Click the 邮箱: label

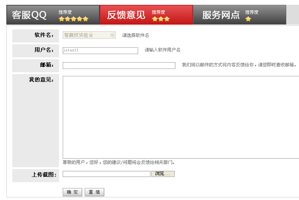click(47, 65)
